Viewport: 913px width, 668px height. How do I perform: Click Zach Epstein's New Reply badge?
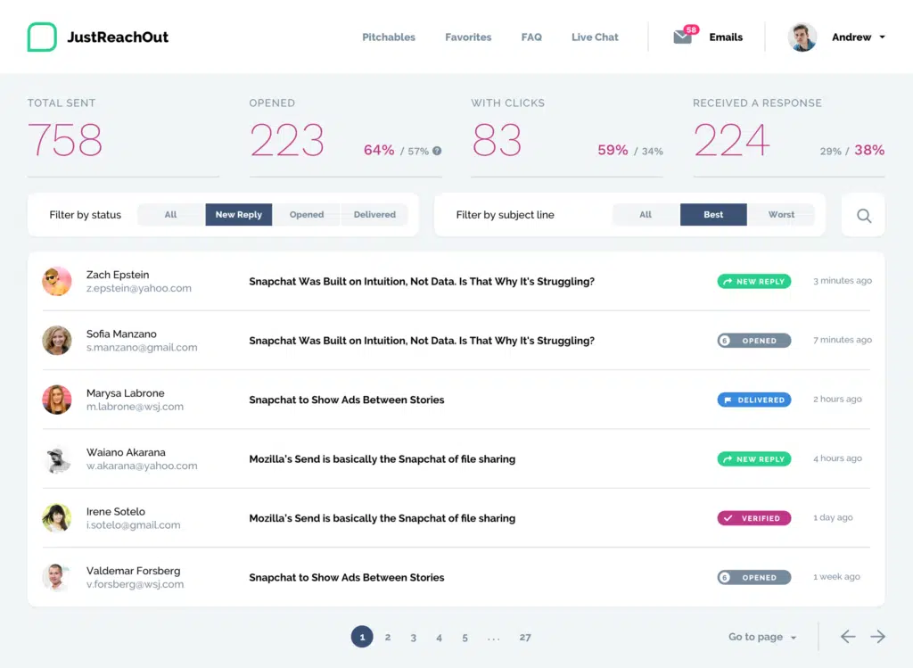753,282
